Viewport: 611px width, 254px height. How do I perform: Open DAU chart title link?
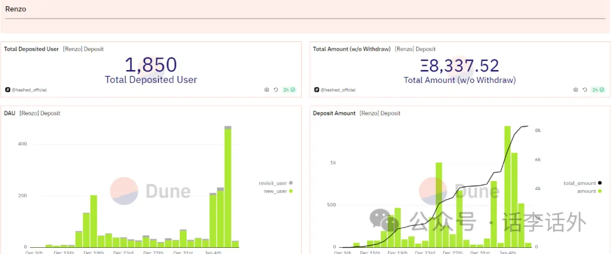click(10, 113)
